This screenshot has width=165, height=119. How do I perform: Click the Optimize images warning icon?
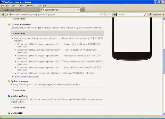click(x=9, y=81)
